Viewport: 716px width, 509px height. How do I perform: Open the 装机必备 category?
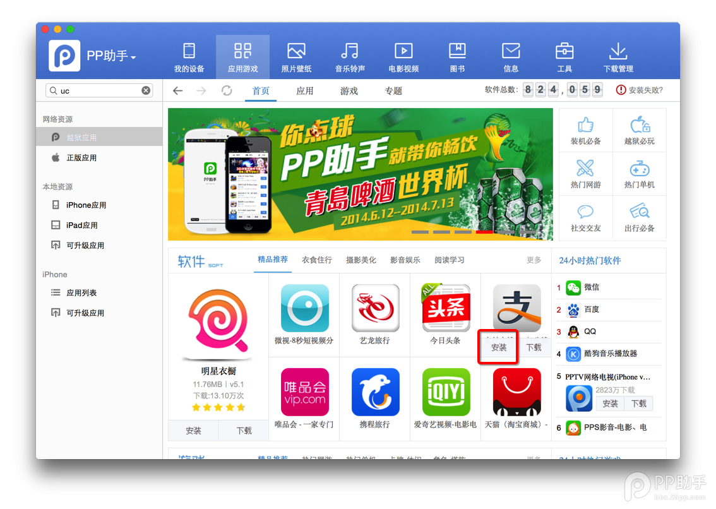click(x=585, y=131)
